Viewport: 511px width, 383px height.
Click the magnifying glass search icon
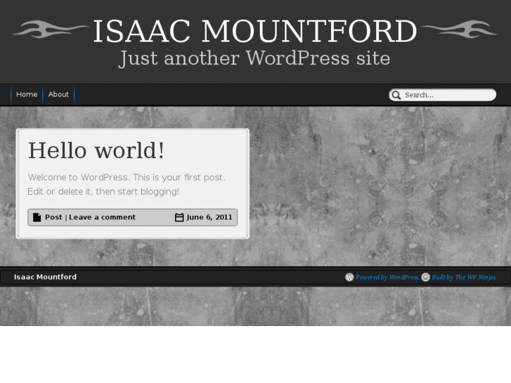(396, 95)
